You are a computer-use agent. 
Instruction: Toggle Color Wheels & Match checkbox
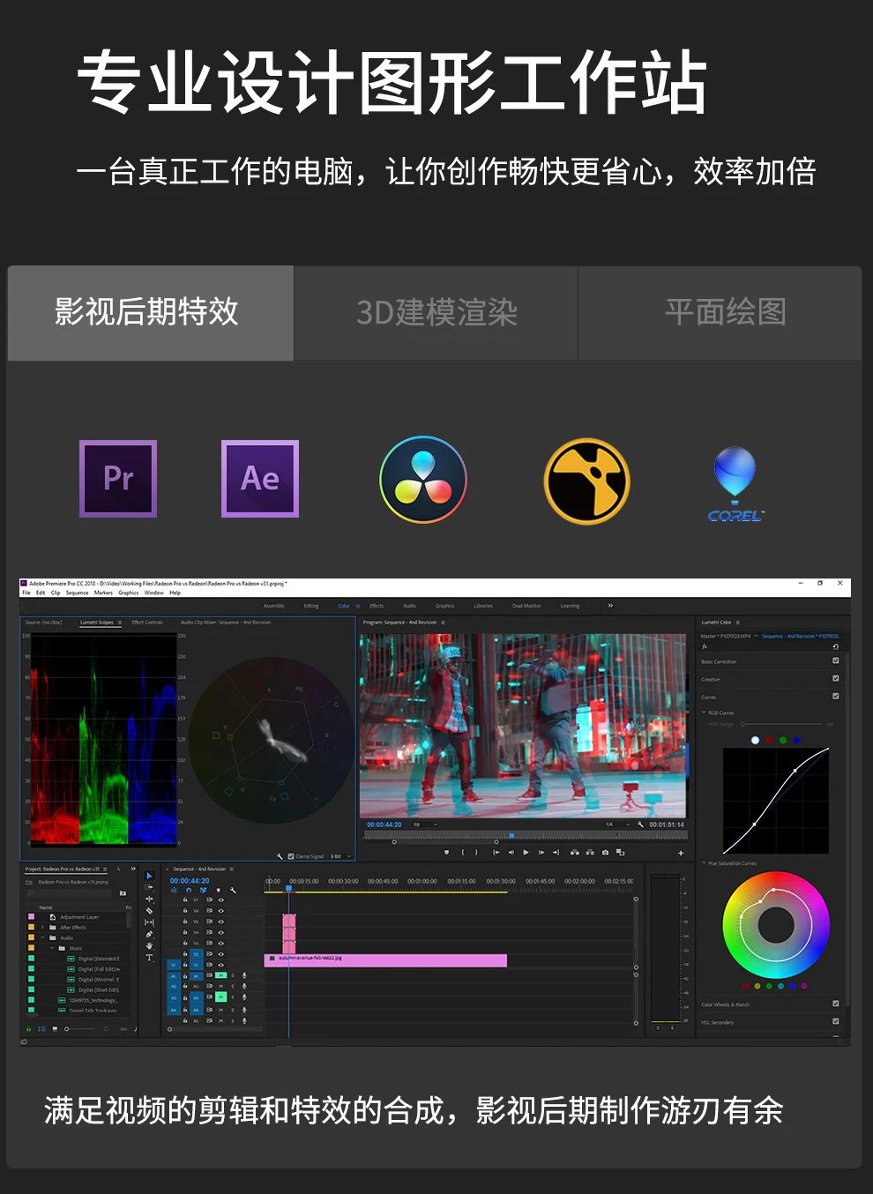[x=835, y=1004]
